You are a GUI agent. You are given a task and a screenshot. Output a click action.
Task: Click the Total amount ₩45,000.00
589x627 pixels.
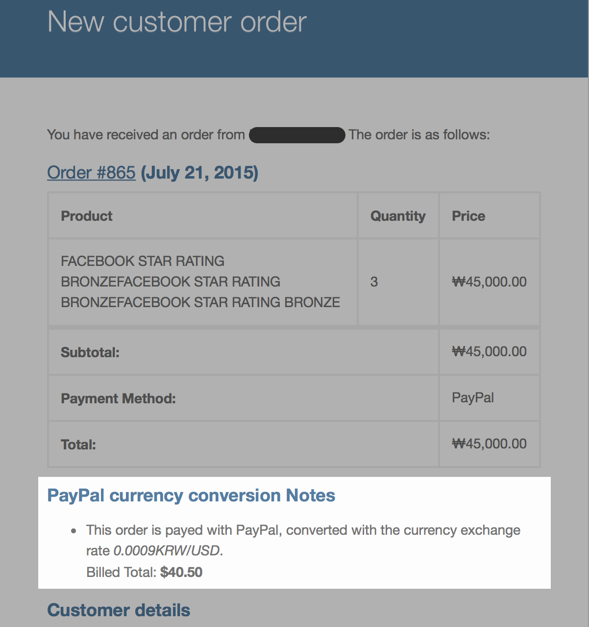489,444
